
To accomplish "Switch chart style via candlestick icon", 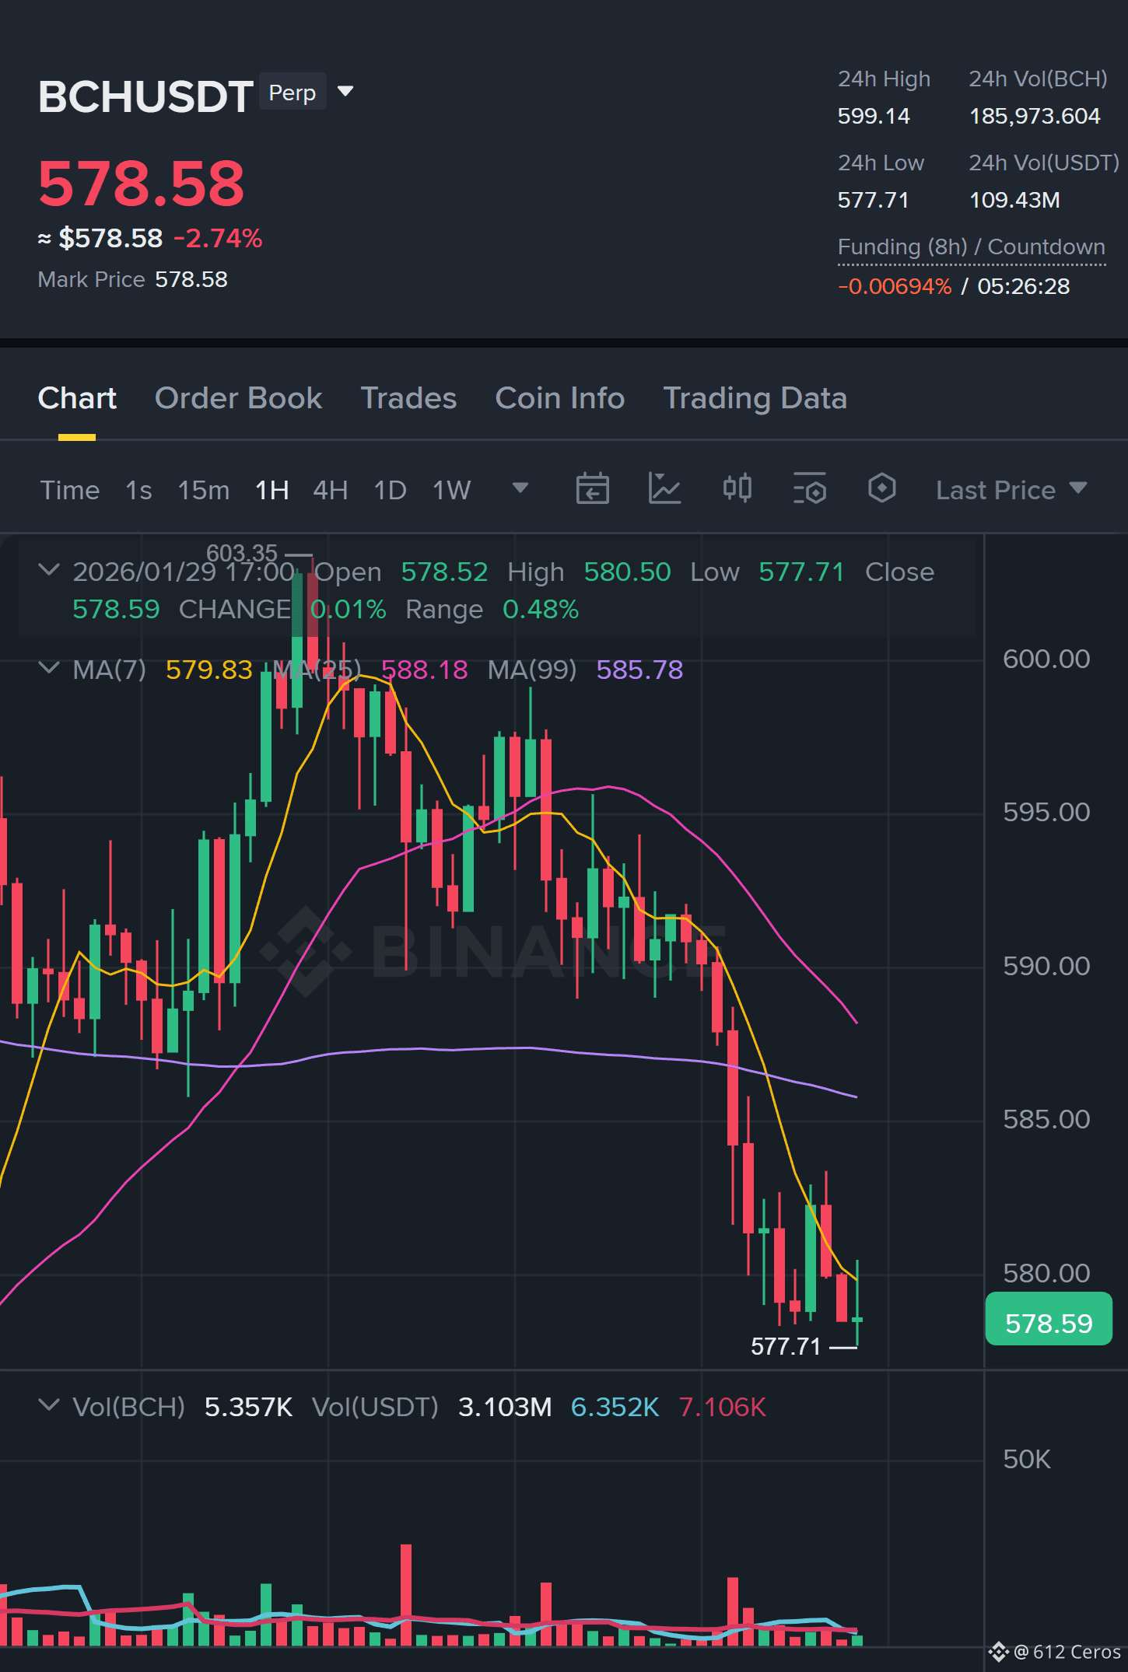I will click(737, 488).
